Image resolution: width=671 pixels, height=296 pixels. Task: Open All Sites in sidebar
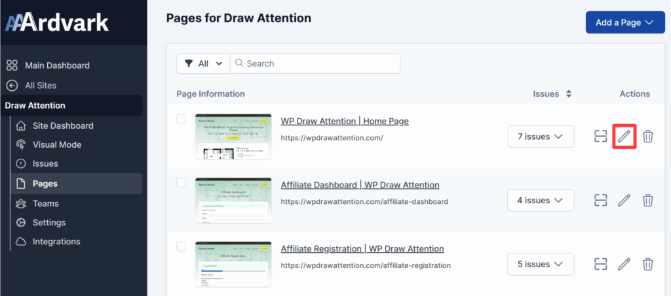pyautogui.click(x=41, y=86)
